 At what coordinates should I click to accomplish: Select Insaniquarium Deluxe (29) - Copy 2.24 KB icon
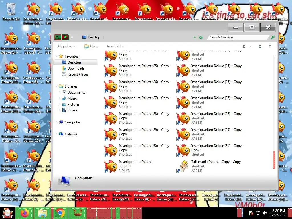(183, 135)
